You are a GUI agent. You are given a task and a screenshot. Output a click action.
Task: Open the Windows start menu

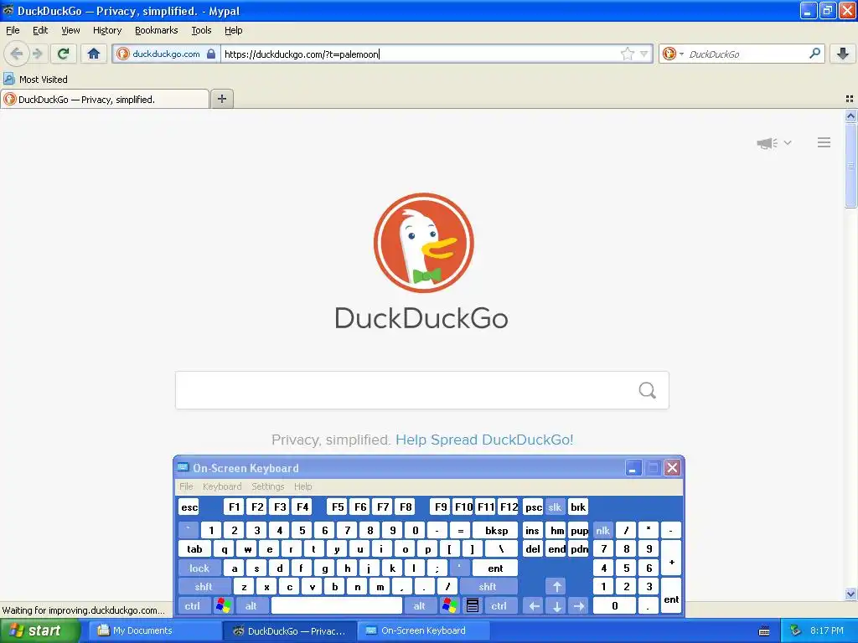(39, 631)
